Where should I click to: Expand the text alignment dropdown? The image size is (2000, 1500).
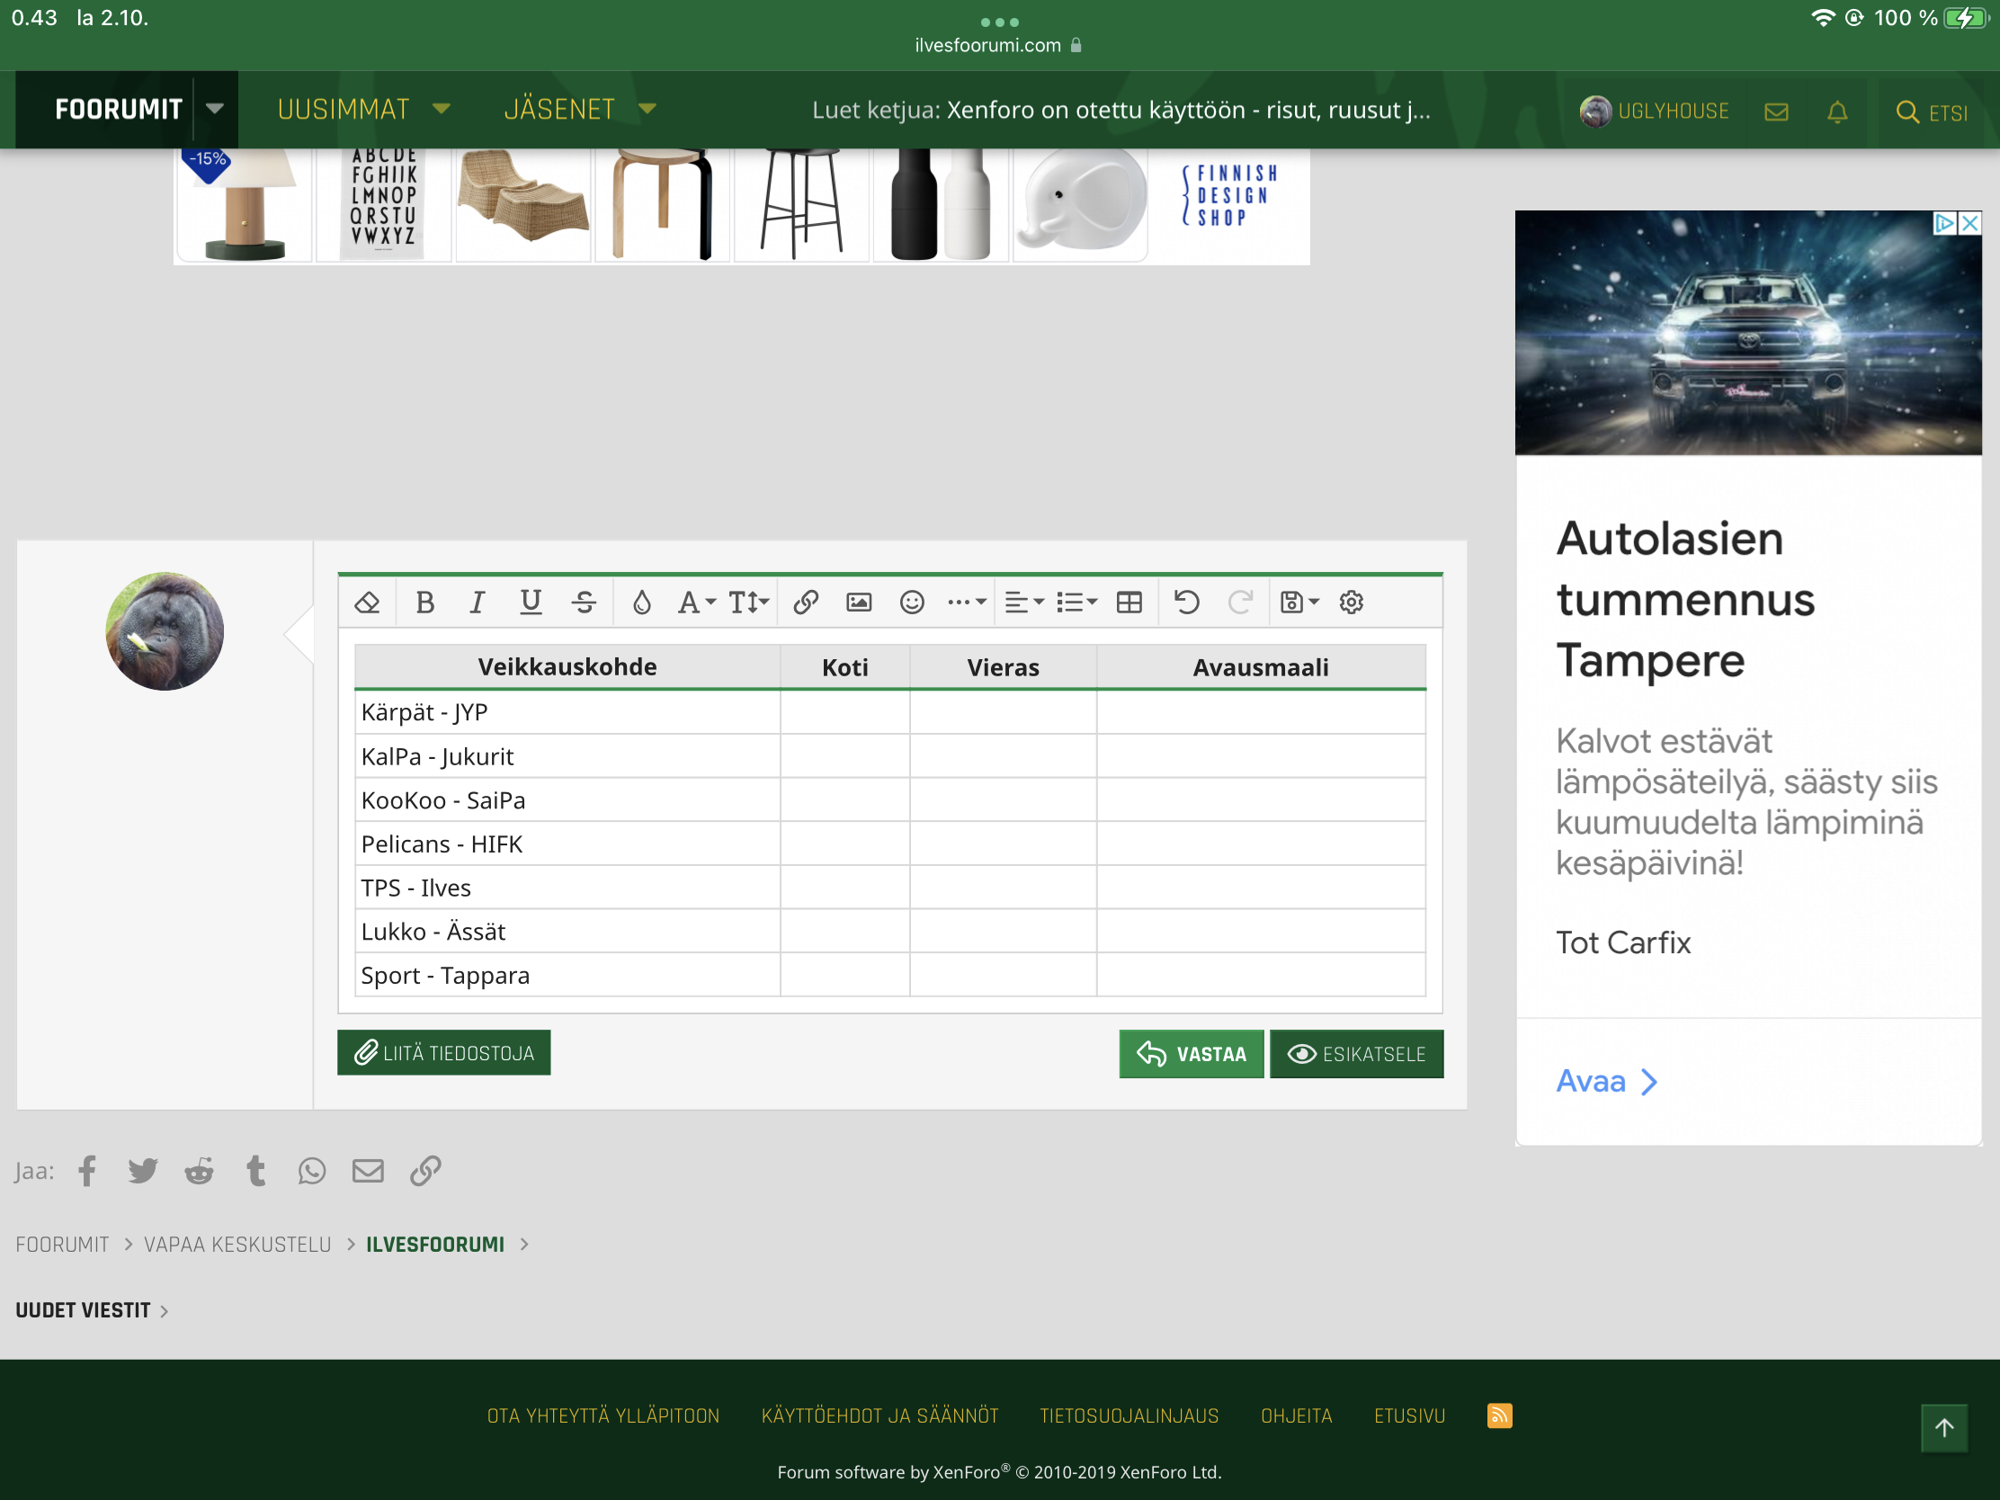click(x=1023, y=603)
